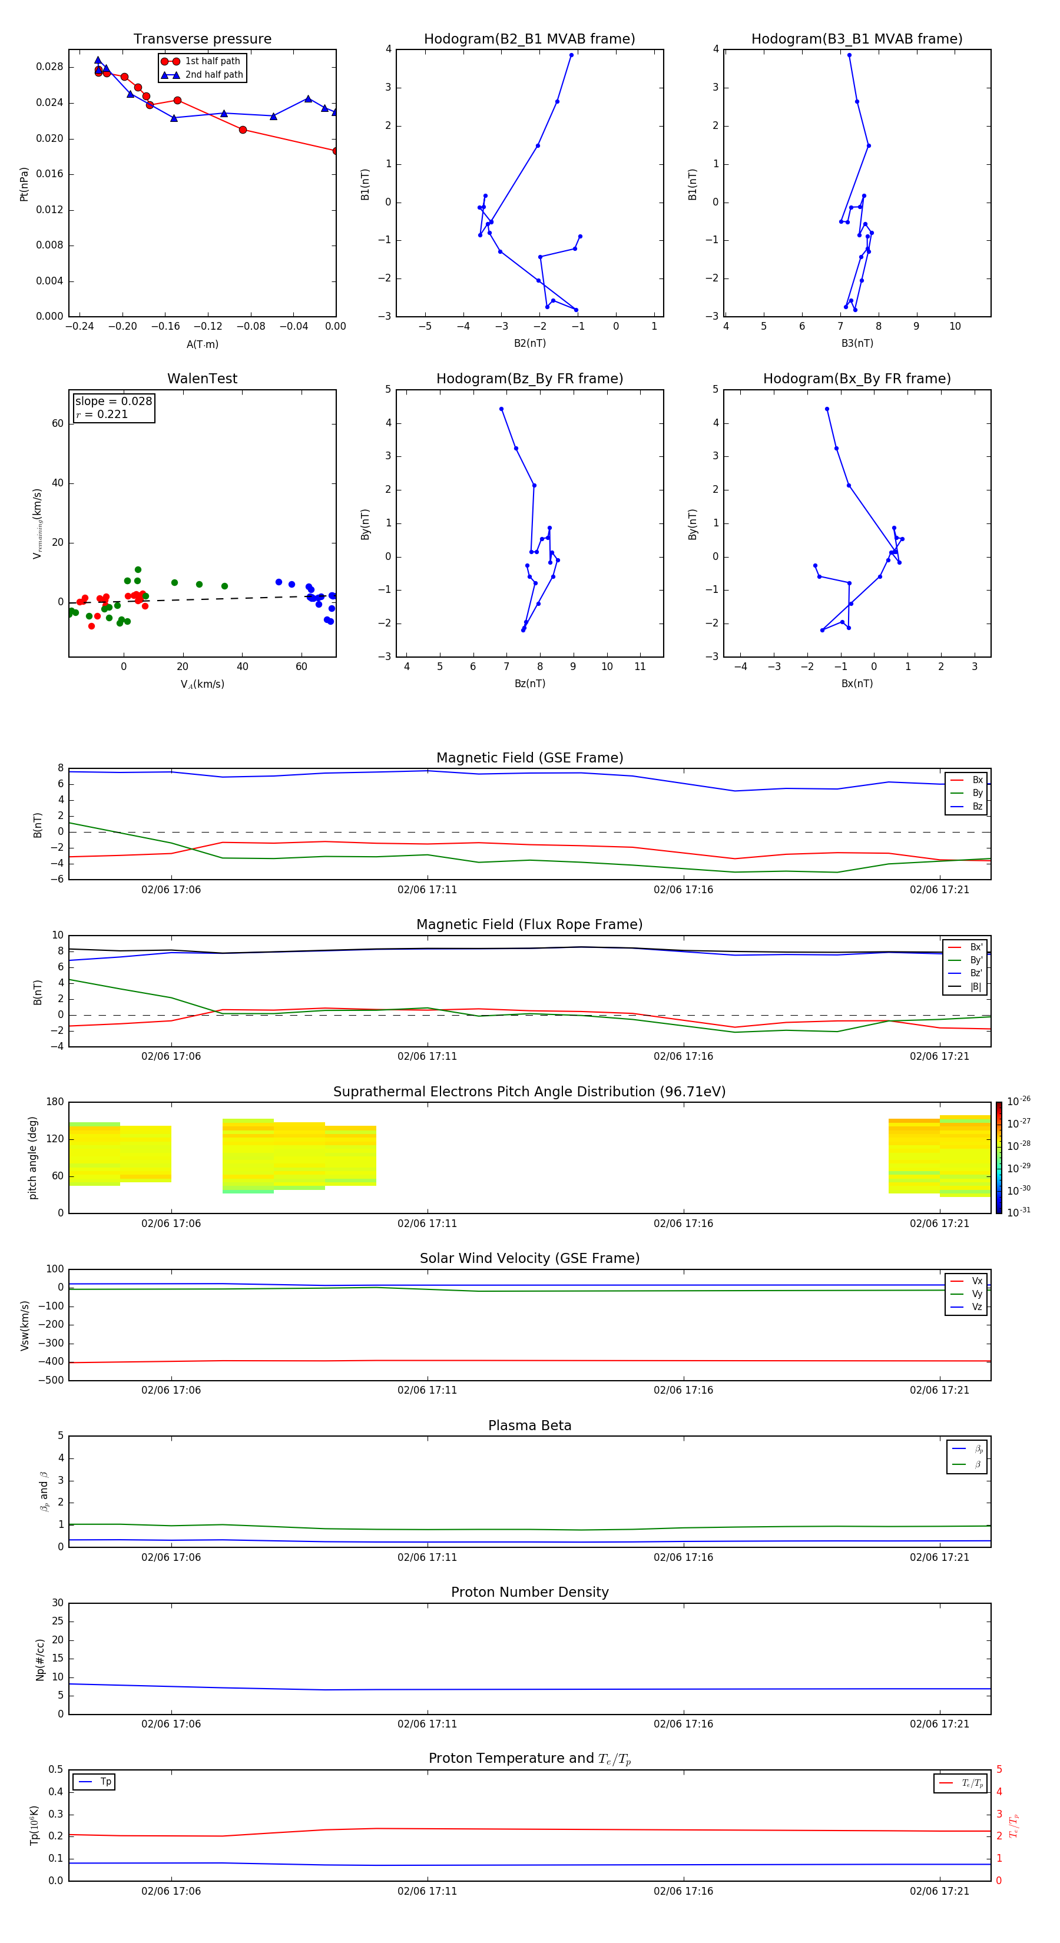
Task: Click the '02/06 17:11' tick under Plasma Beta
Action: 427,1557
